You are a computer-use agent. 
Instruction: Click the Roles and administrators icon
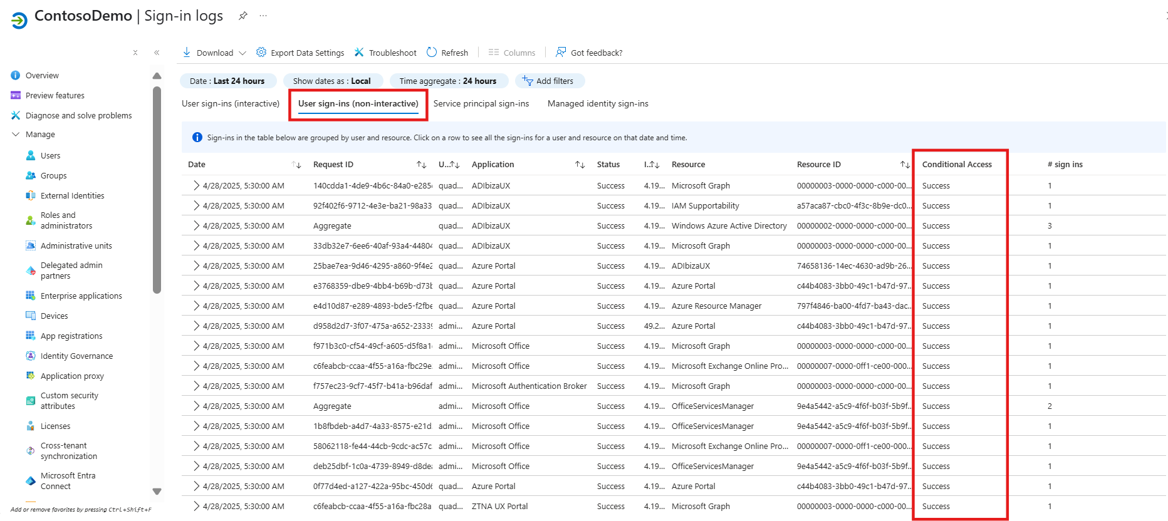tap(31, 220)
